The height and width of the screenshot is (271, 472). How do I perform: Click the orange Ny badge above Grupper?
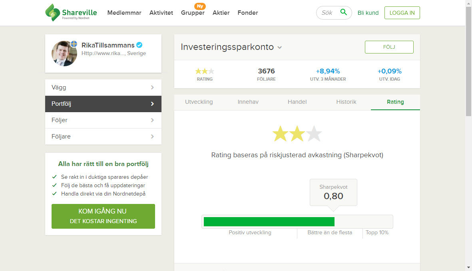tap(200, 6)
